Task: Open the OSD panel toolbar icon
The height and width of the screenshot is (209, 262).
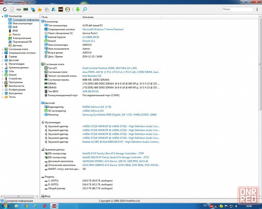Action: [x=61, y=9]
